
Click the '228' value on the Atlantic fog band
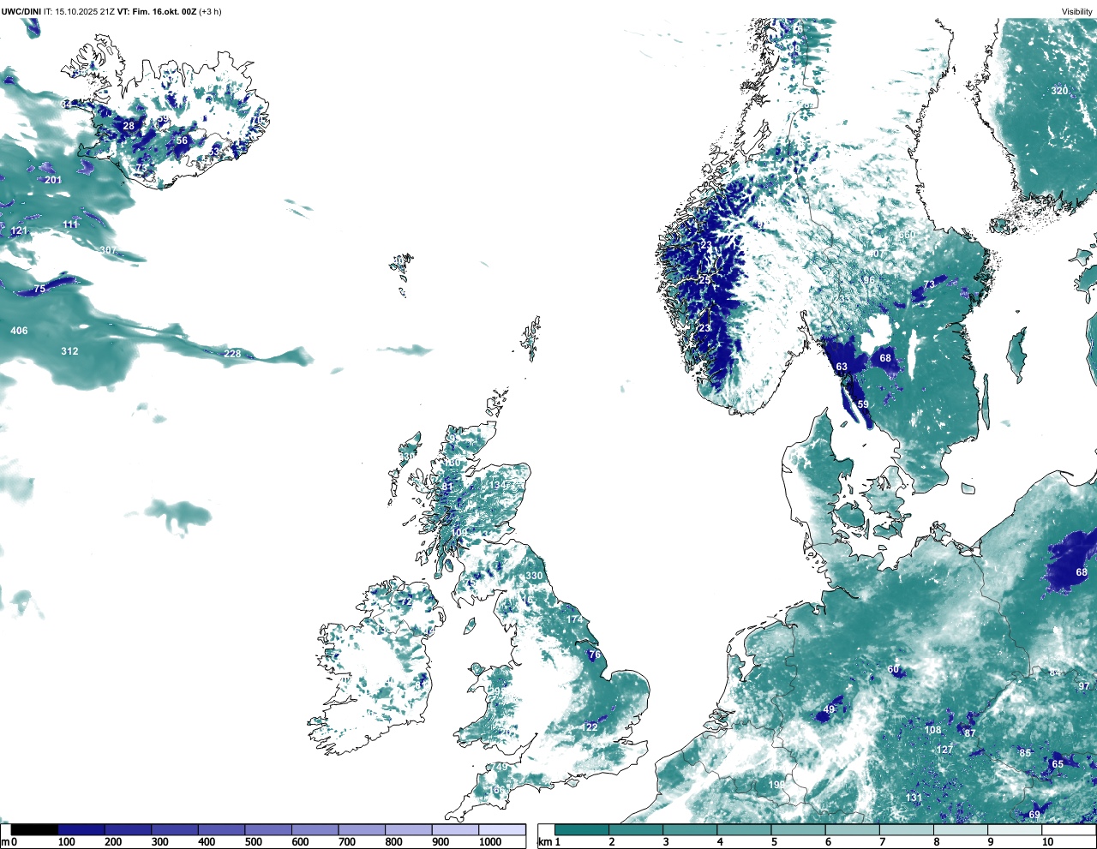(x=232, y=354)
